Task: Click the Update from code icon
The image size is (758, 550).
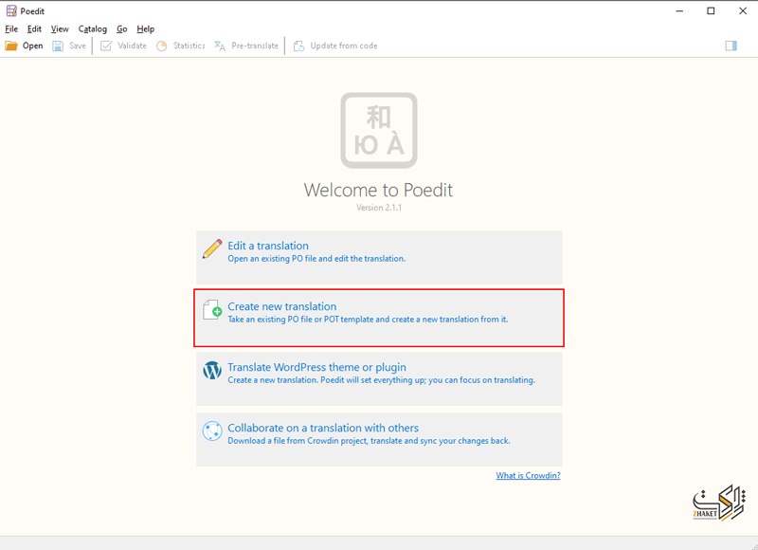Action: pyautogui.click(x=298, y=46)
